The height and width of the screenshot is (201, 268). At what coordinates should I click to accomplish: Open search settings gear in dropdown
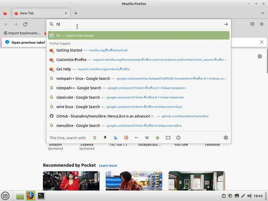[226, 138]
